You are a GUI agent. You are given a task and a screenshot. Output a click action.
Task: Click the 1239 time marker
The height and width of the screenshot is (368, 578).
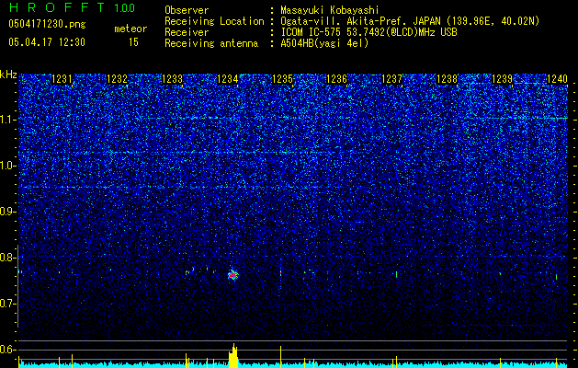click(503, 78)
